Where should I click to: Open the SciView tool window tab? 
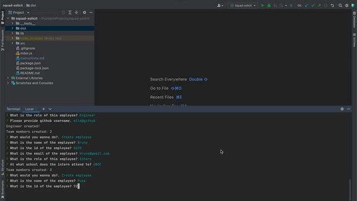coord(354,40)
